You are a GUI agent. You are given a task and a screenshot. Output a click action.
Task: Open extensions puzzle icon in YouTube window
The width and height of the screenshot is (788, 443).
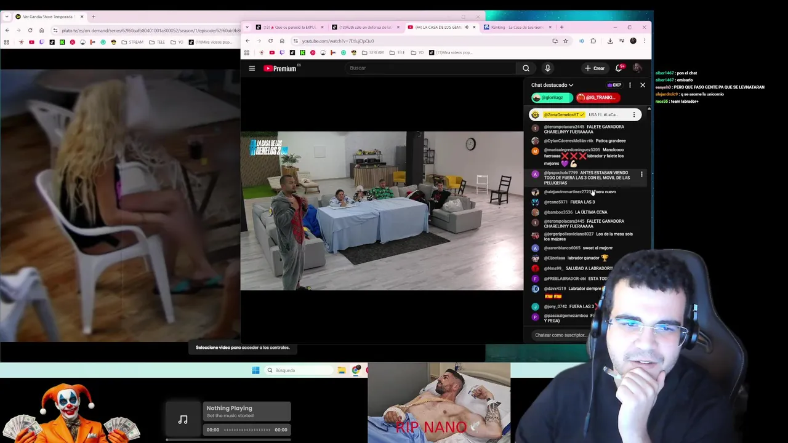pyautogui.click(x=593, y=41)
